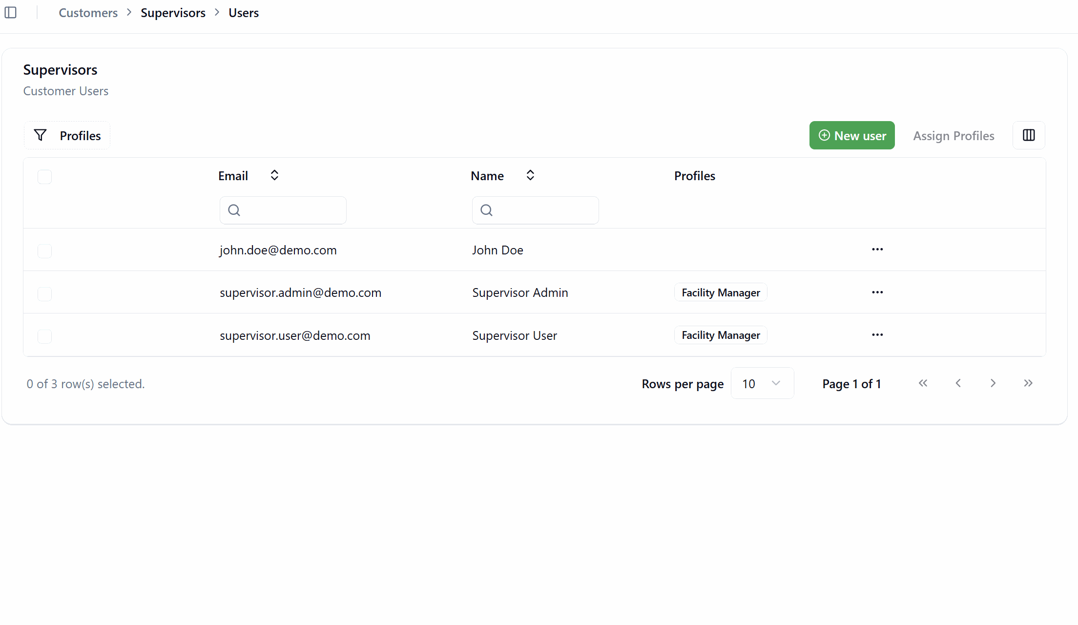Select all rows checkbox in header

[x=44, y=177]
